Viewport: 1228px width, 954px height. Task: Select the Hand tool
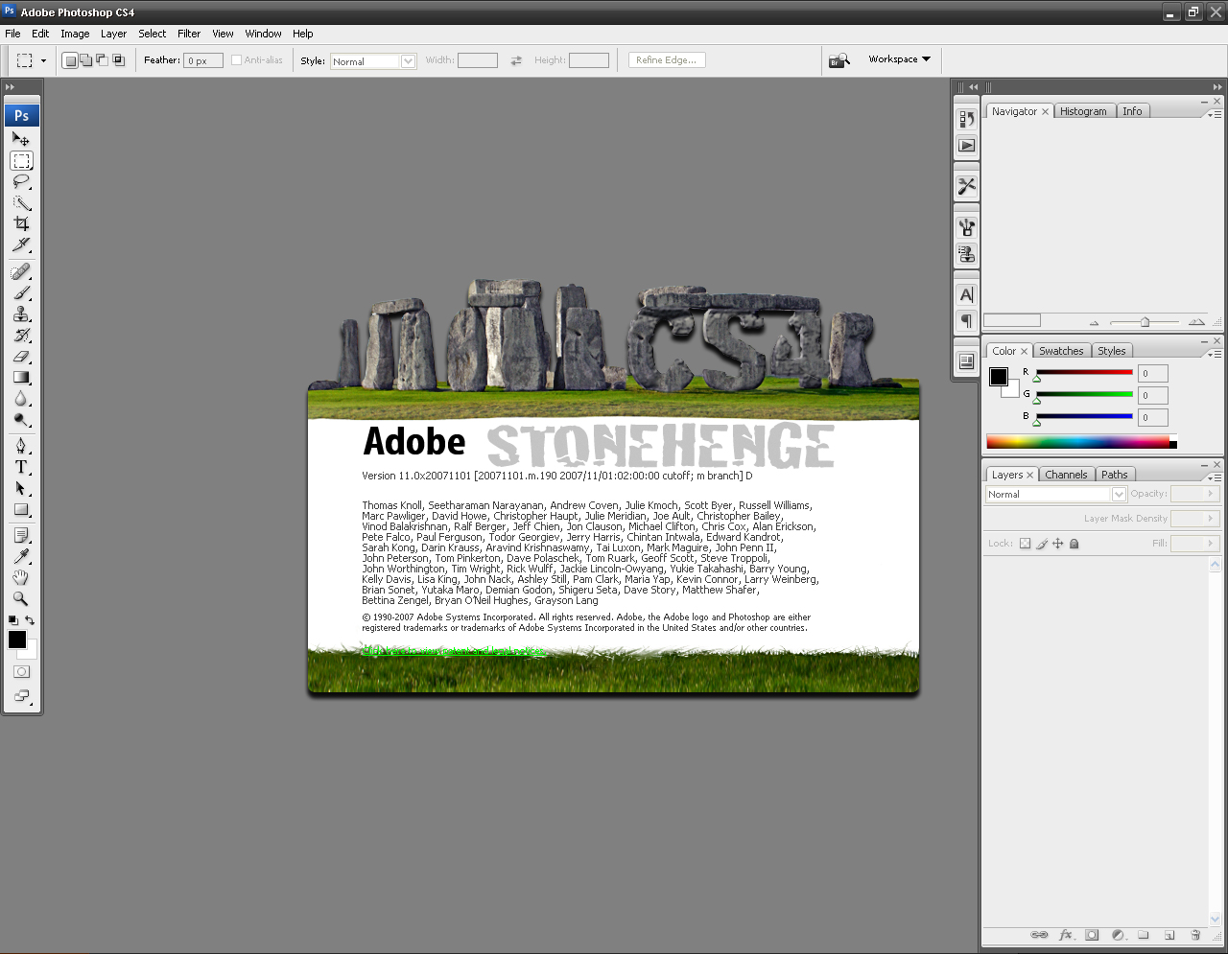21,577
